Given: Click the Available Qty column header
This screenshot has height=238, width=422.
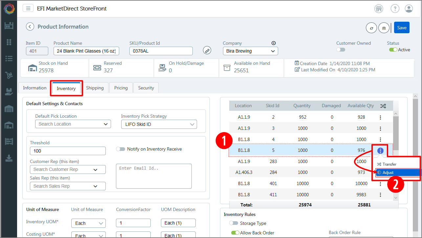Looking at the screenshot, I should (361, 106).
